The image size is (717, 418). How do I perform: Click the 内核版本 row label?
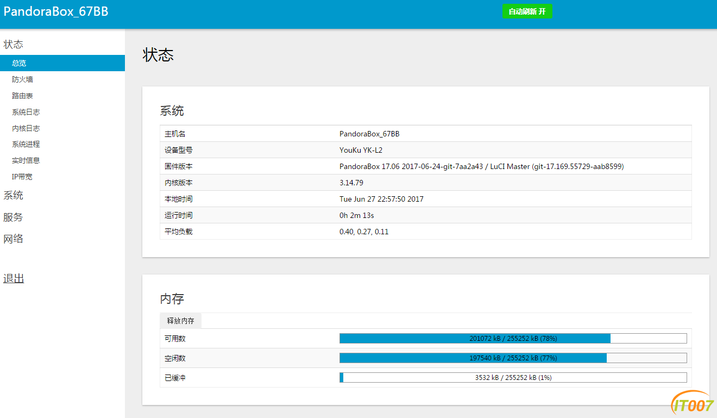(x=179, y=183)
